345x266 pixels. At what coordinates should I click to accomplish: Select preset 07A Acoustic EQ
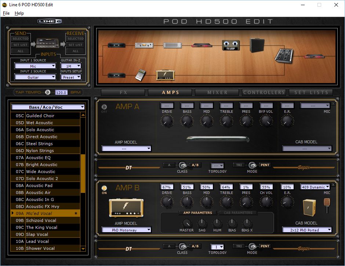point(45,158)
